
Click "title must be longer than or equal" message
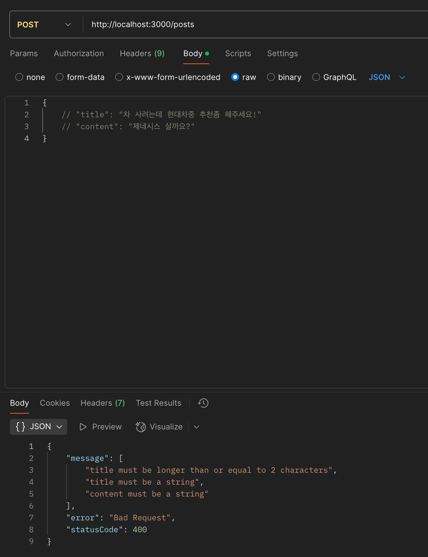(x=209, y=470)
